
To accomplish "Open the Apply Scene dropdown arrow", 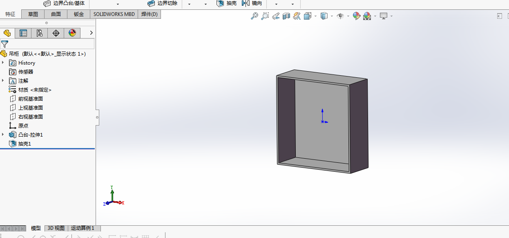I will tap(375, 16).
